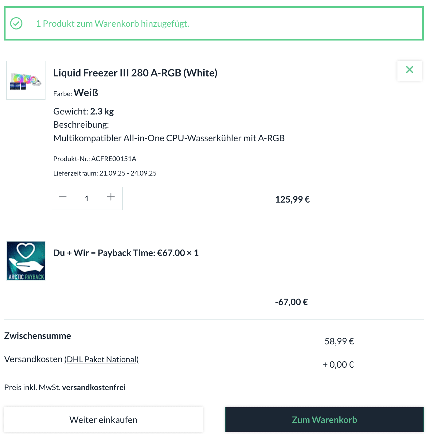Click the Arctic Payback heart-hand image
The height and width of the screenshot is (434, 430).
[x=26, y=261]
